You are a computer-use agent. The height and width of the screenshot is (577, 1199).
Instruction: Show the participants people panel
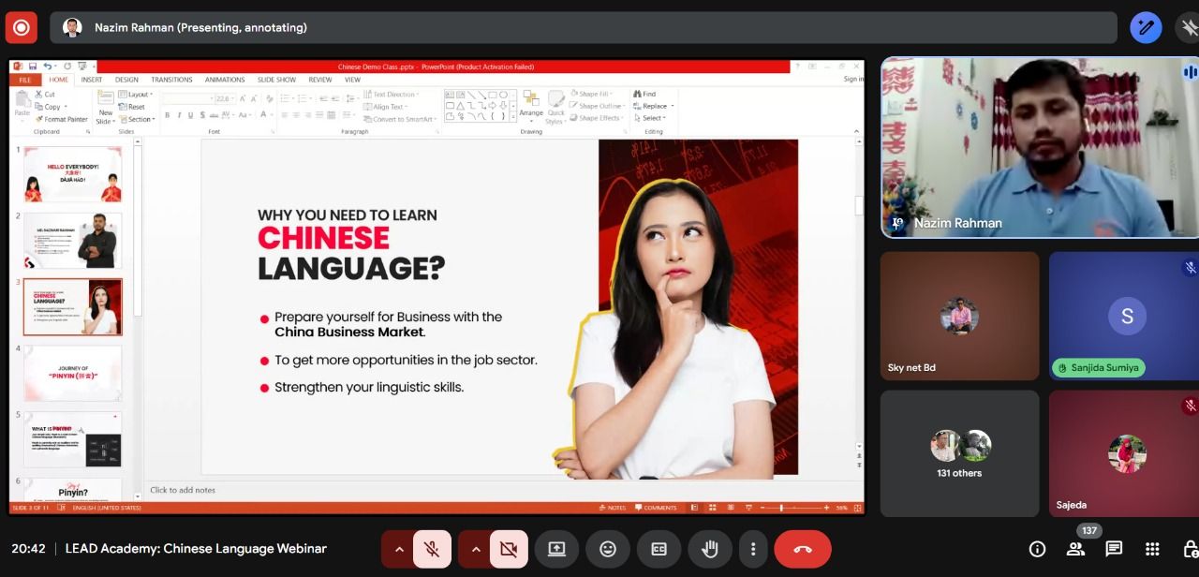[x=1075, y=549]
